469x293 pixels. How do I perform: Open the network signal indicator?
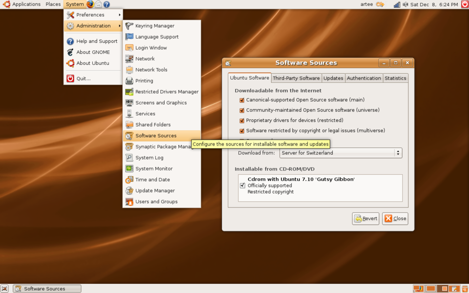coord(397,4)
